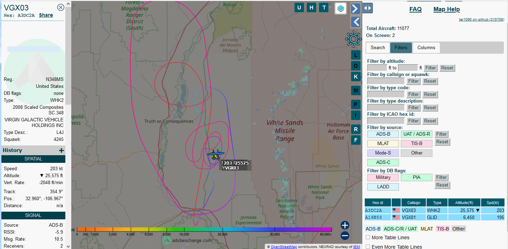
Task: Click the I map toggle button
Action: click(356, 115)
